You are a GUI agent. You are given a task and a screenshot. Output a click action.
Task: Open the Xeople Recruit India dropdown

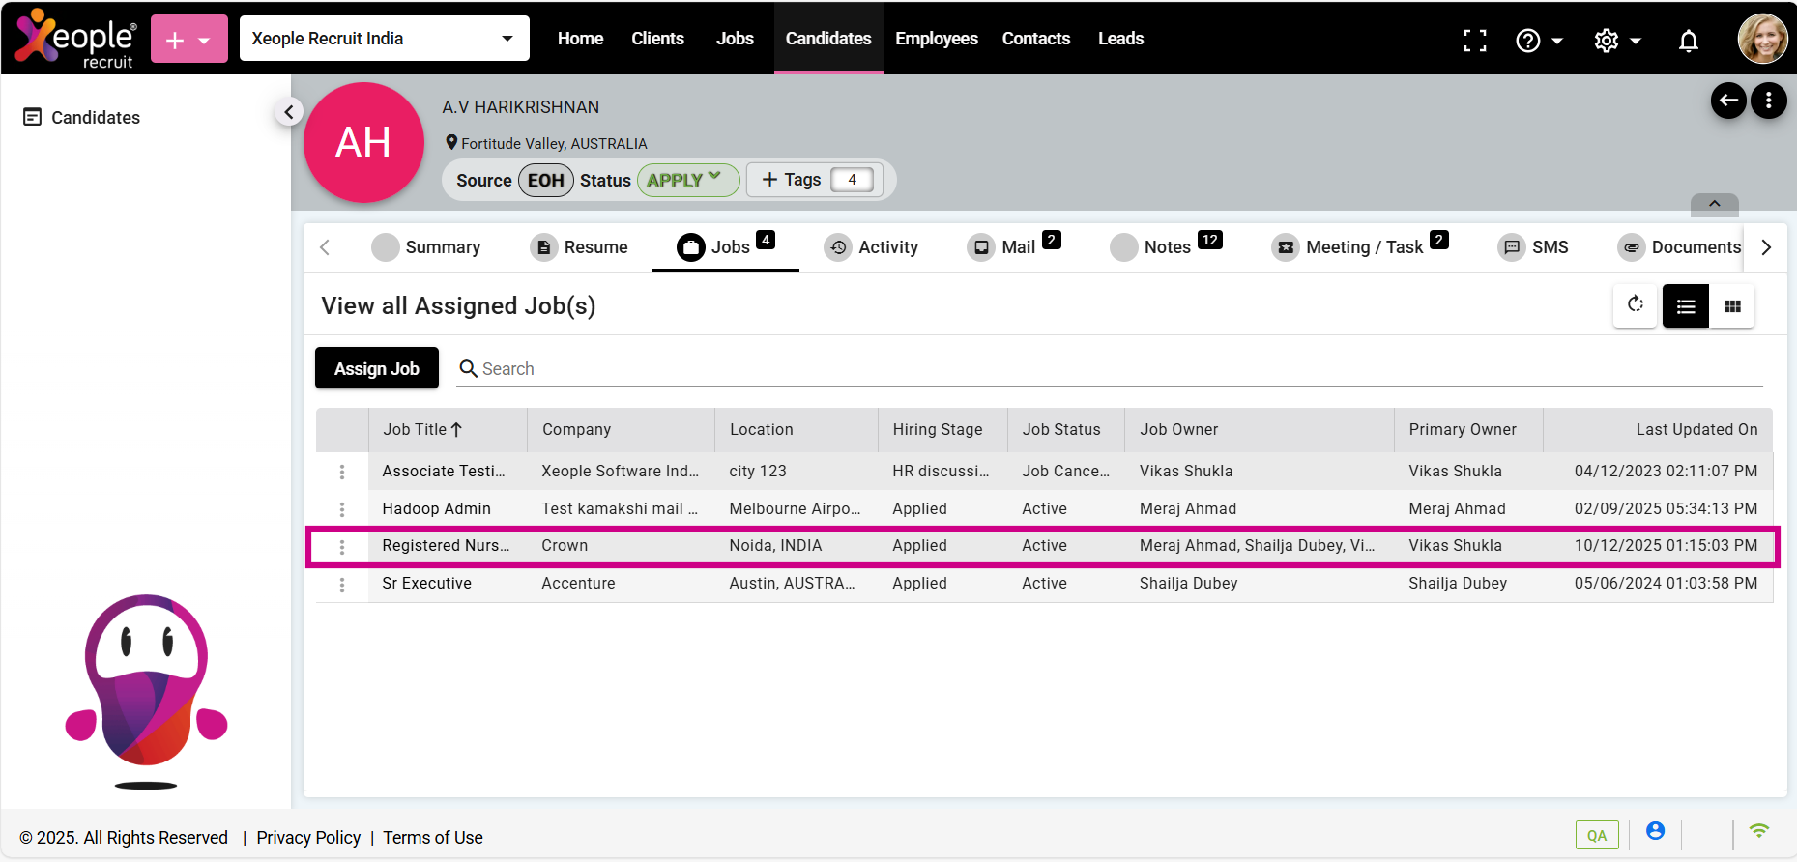(384, 39)
